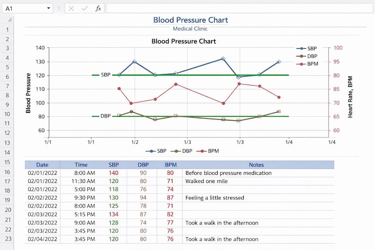Open the Name Box dropdown arrow
Viewport: 375px width, 250px height.
(x=49, y=9)
